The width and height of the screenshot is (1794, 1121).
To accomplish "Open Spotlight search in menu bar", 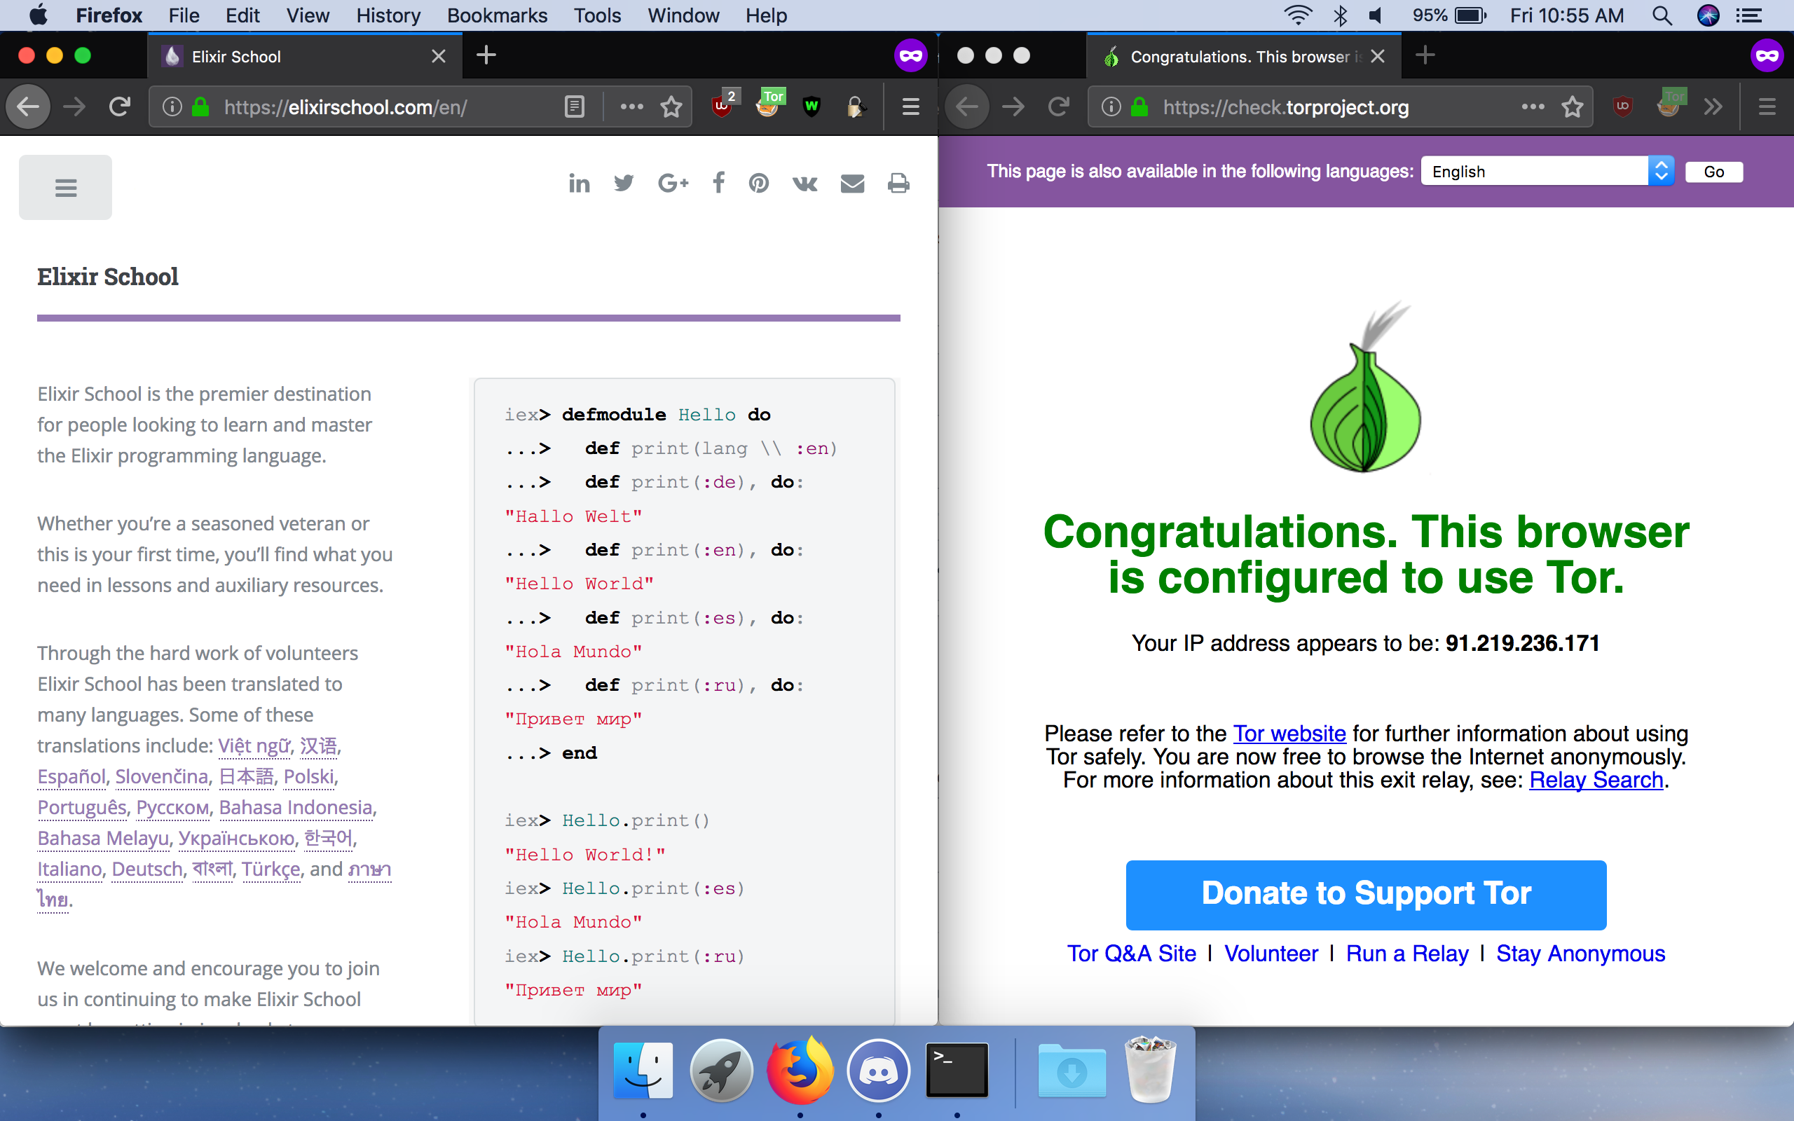I will (x=1662, y=15).
